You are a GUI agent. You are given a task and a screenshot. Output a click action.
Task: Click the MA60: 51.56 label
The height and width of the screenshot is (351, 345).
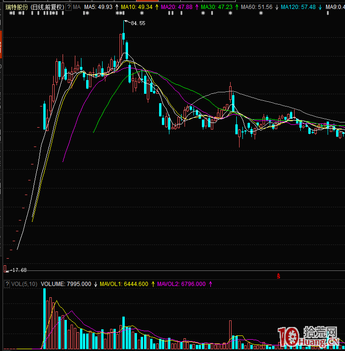257,7
